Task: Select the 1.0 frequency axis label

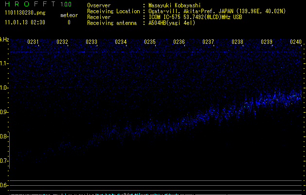Action: (4, 88)
